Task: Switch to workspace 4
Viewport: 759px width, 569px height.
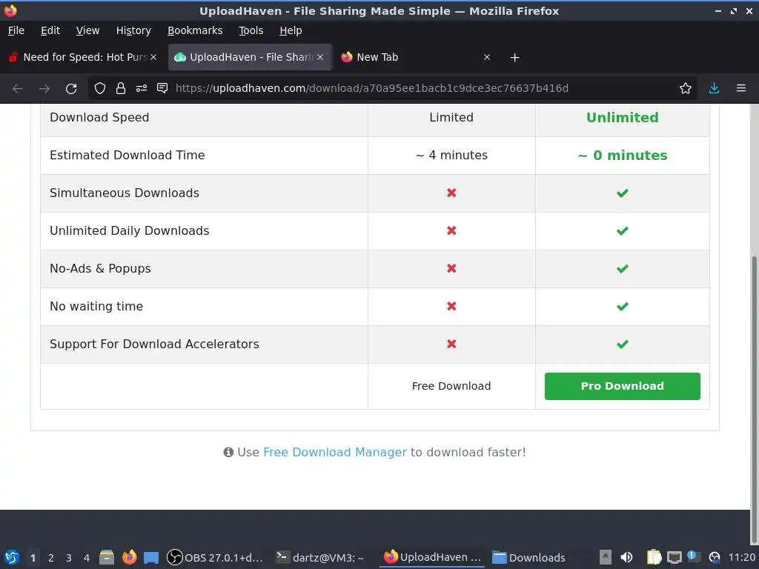Action: (x=87, y=558)
